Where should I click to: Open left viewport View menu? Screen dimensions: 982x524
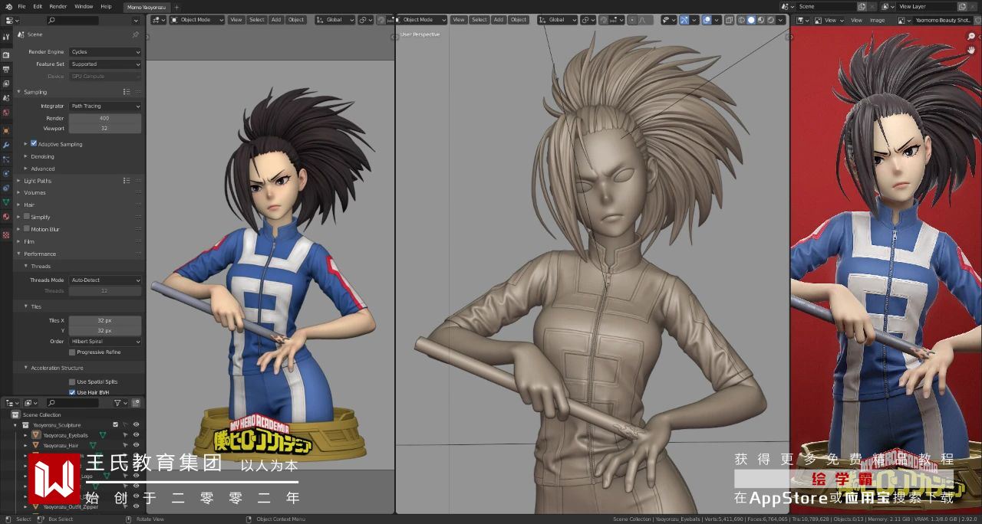click(x=236, y=20)
